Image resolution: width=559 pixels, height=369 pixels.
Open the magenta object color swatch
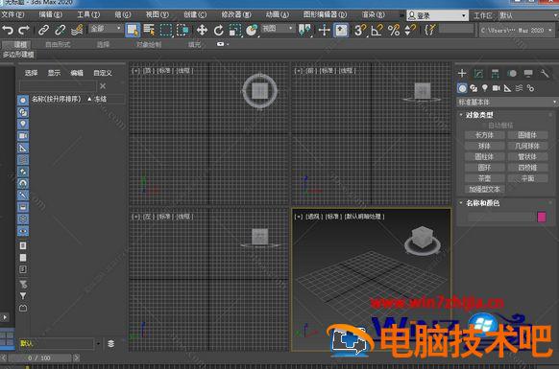[x=541, y=217]
